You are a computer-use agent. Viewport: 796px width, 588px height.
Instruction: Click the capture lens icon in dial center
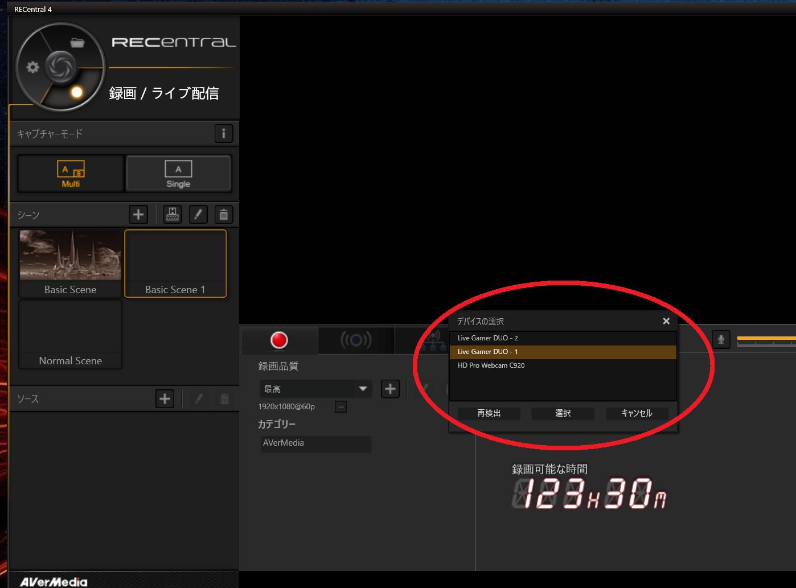[x=60, y=66]
